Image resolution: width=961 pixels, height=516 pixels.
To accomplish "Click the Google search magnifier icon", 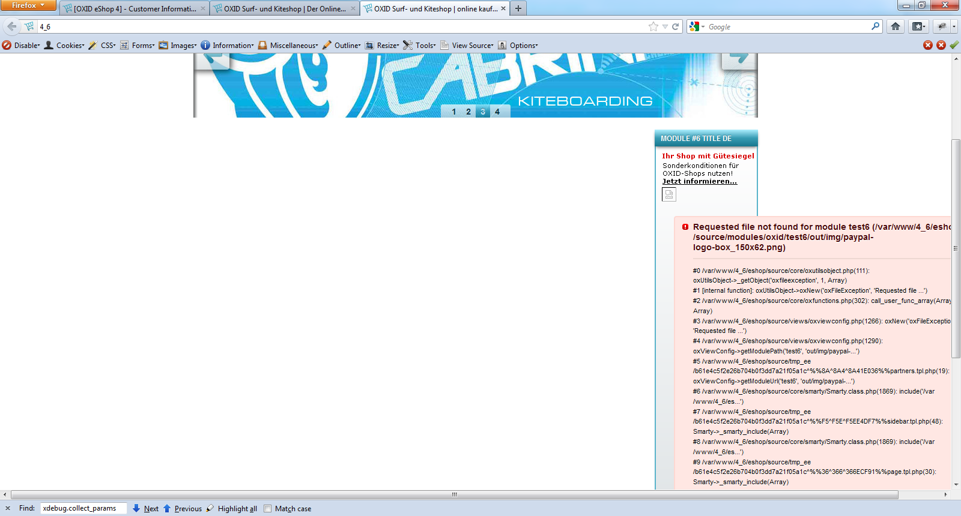I will [x=875, y=26].
